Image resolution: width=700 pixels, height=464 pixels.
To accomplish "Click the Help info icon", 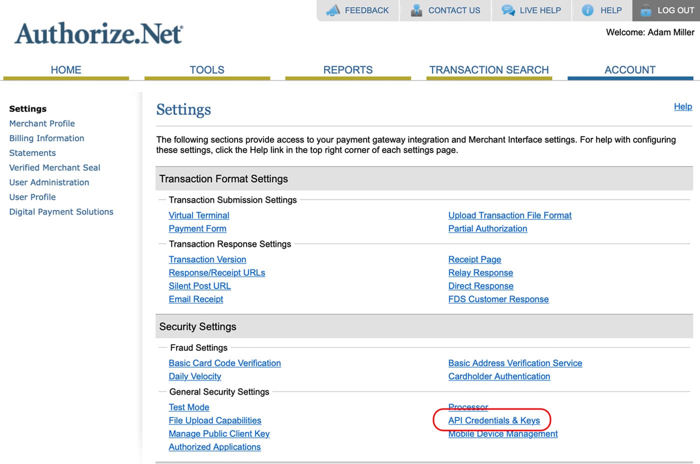I will 588,10.
